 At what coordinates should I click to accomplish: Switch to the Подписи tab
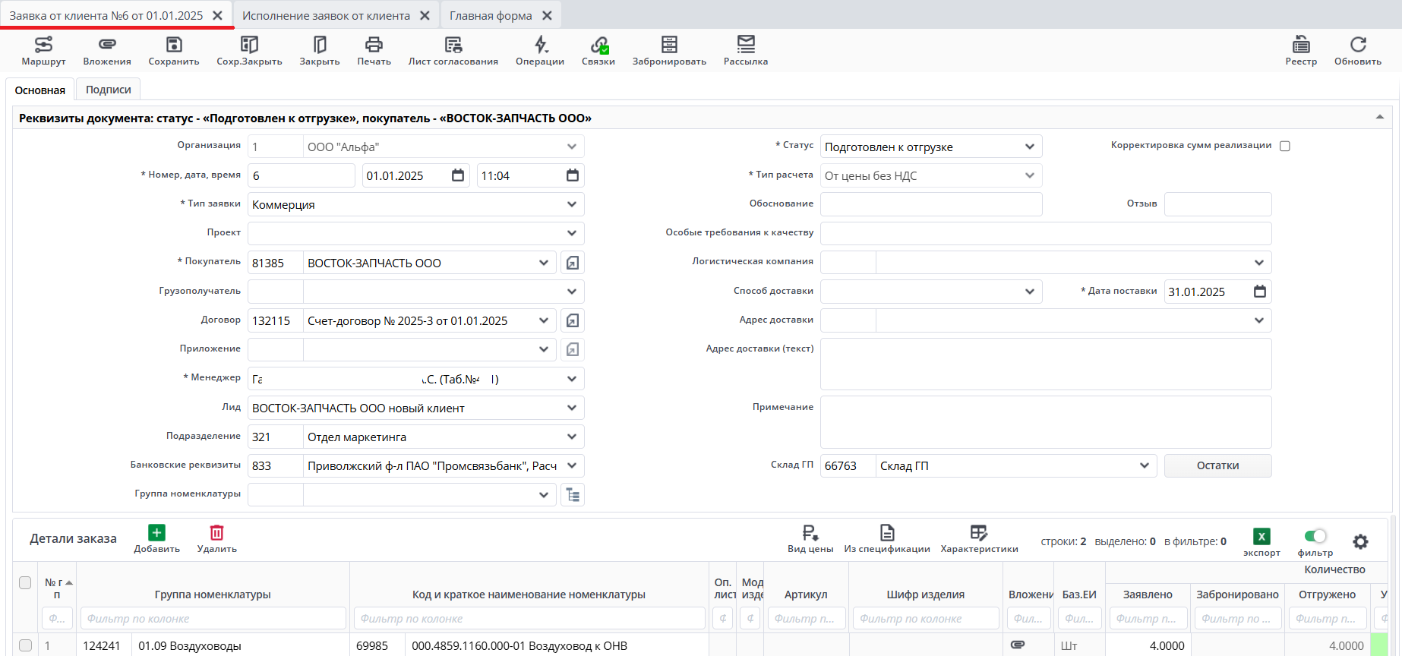click(109, 90)
